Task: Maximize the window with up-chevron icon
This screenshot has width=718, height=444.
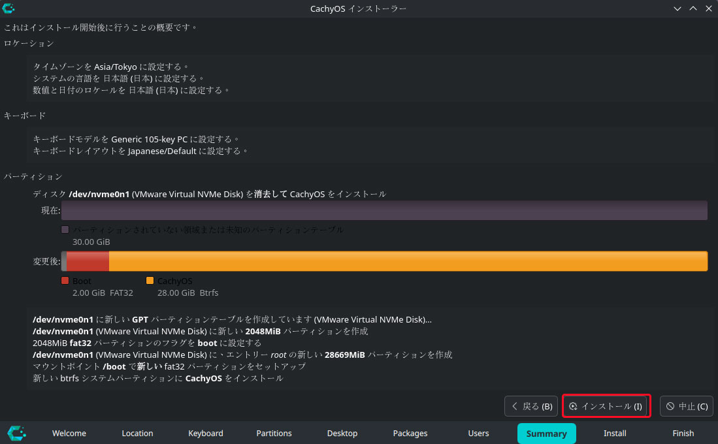Action: click(x=693, y=8)
